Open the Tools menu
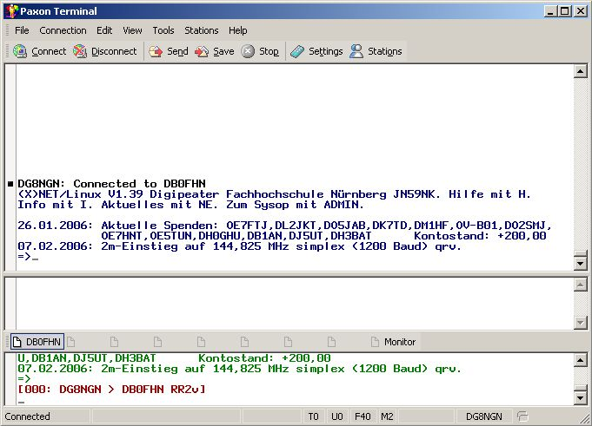592x426 pixels. pos(163,30)
